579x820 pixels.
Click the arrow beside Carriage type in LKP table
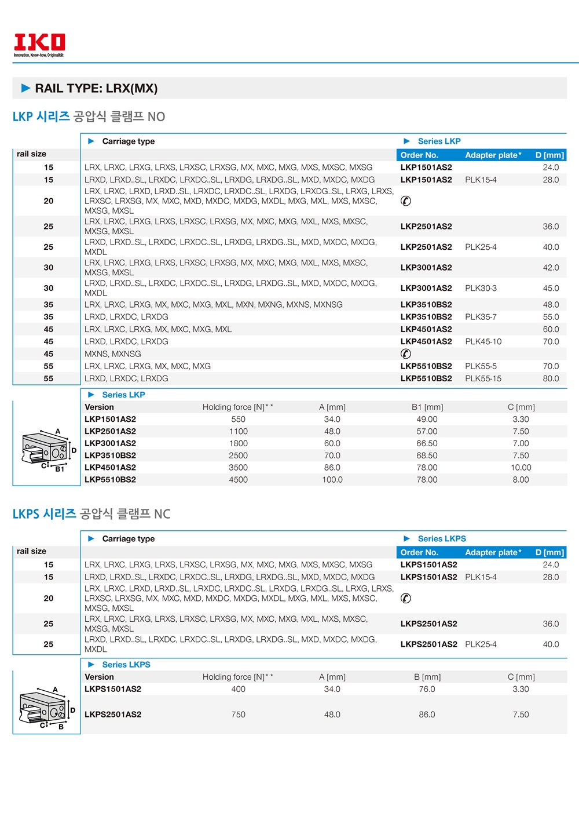[91, 141]
